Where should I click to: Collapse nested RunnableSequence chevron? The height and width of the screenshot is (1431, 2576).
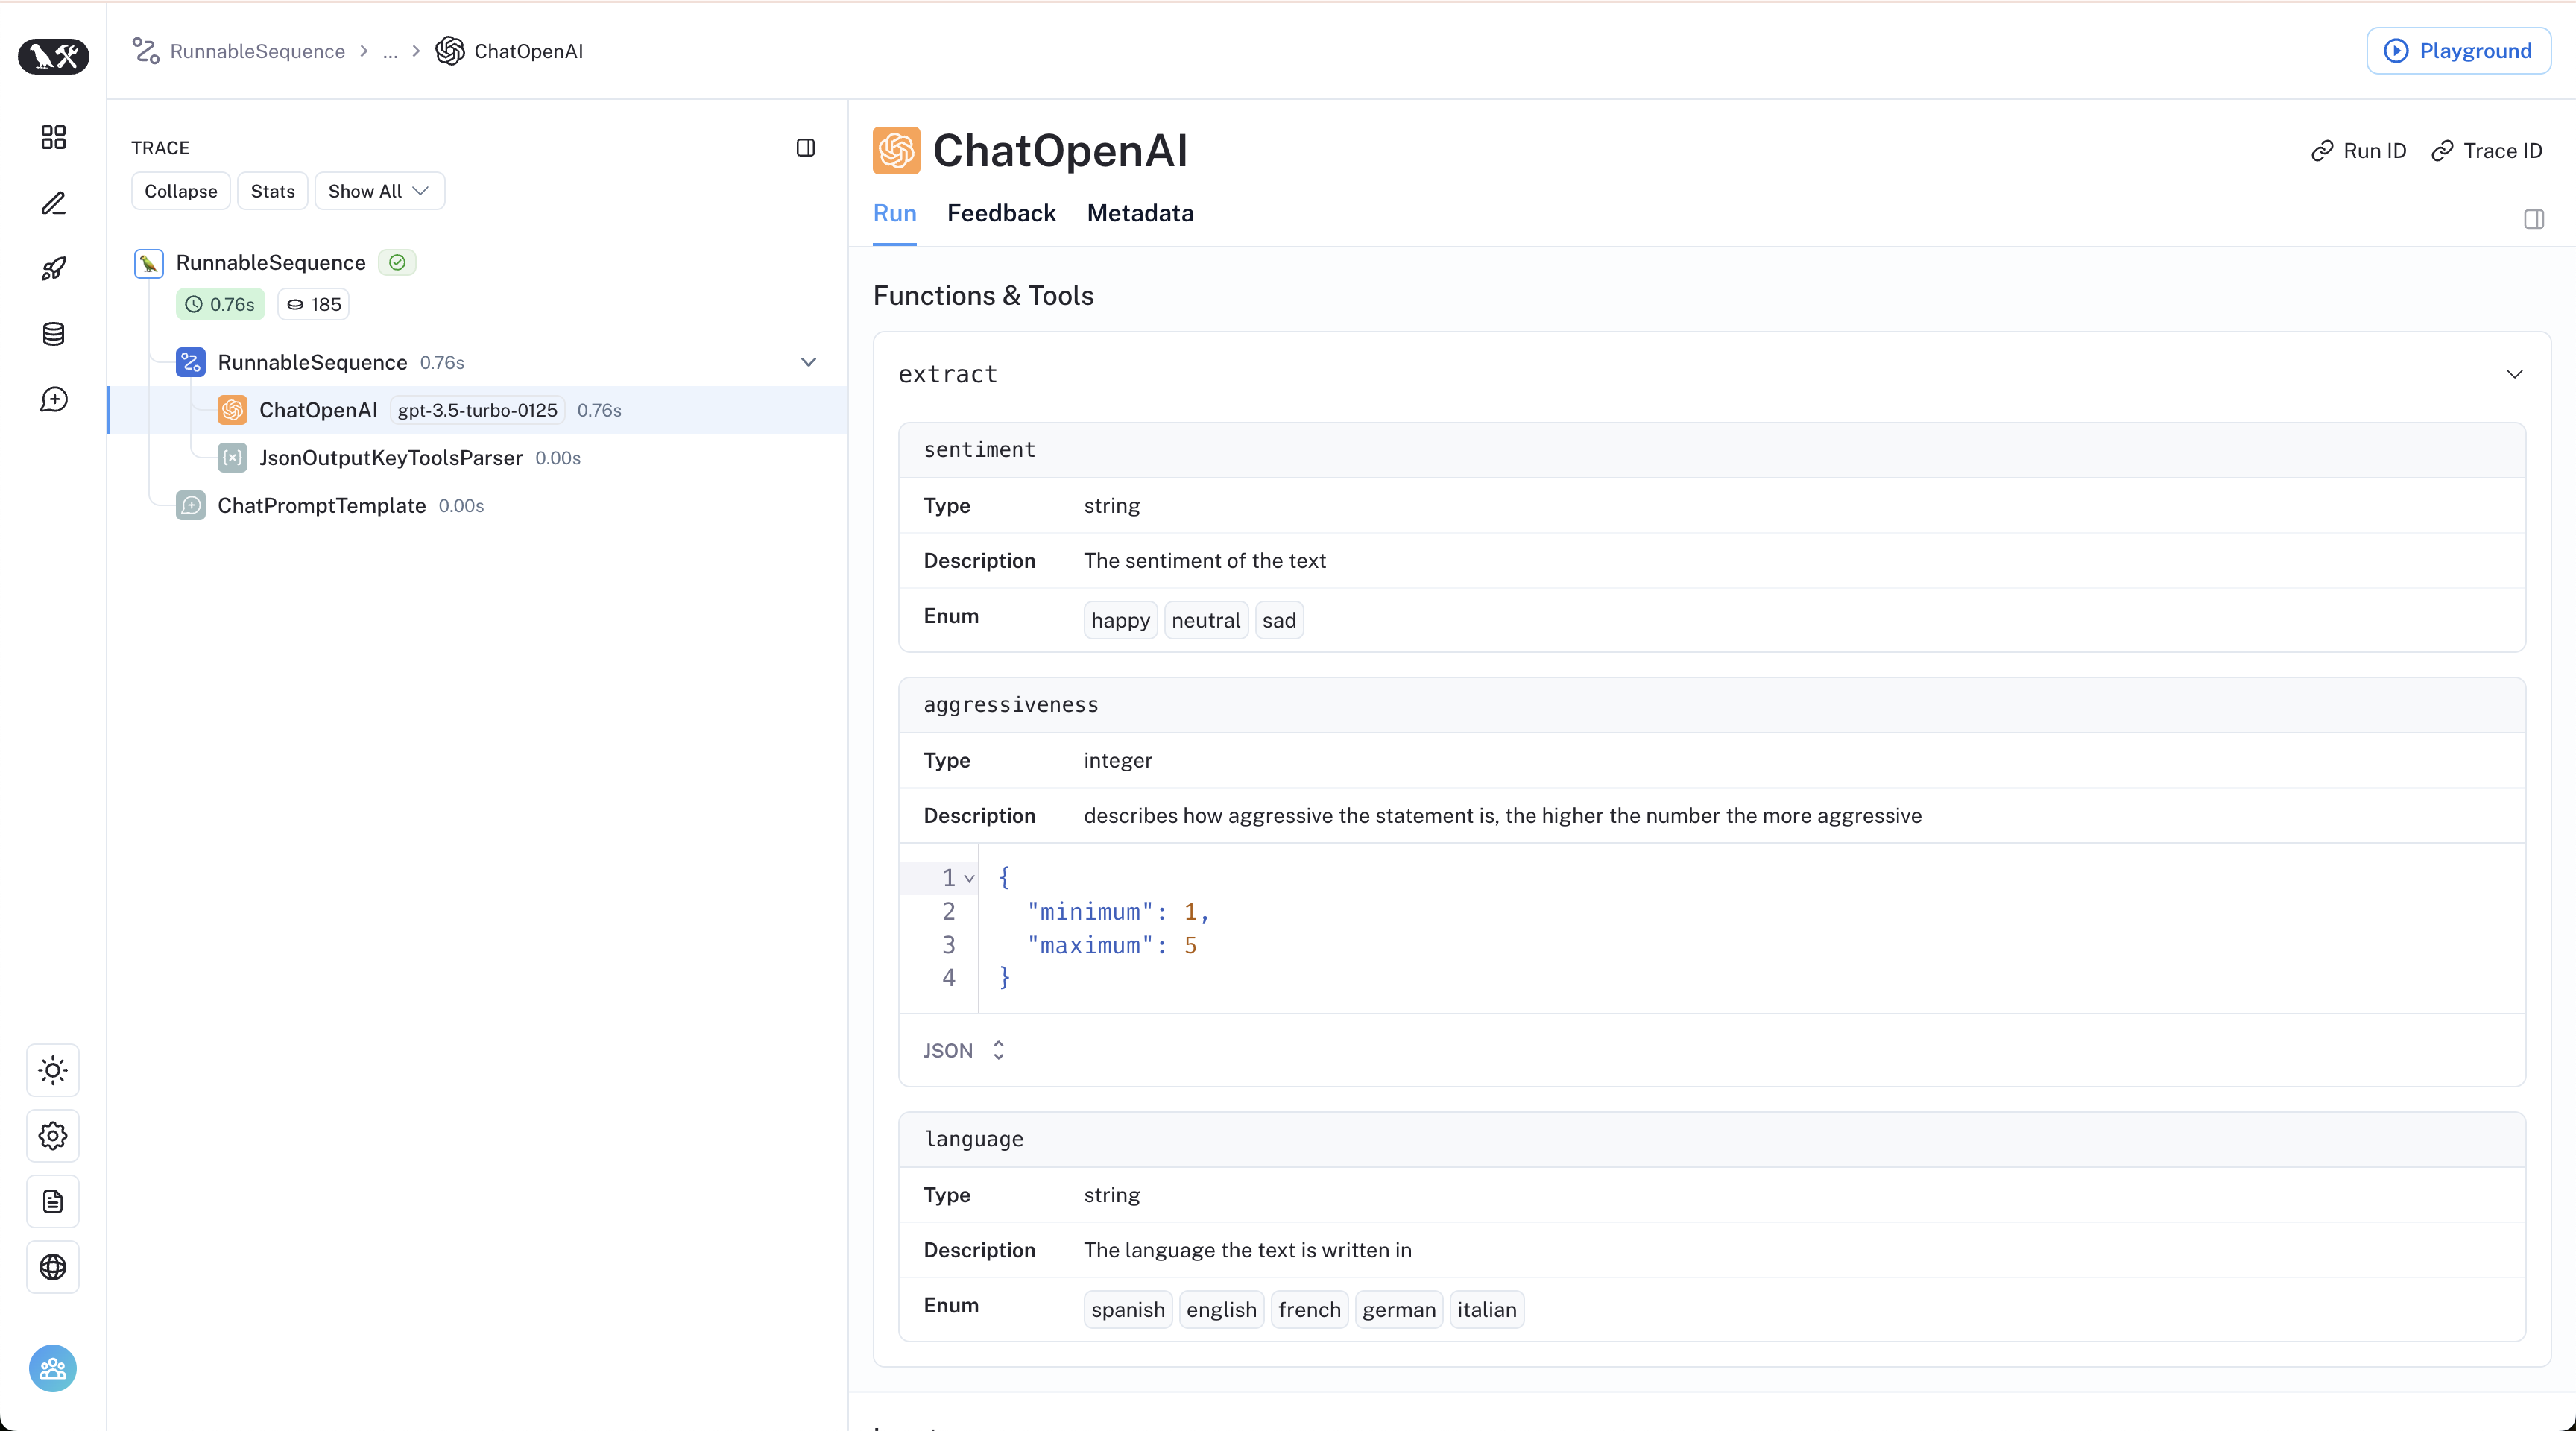pos(808,362)
